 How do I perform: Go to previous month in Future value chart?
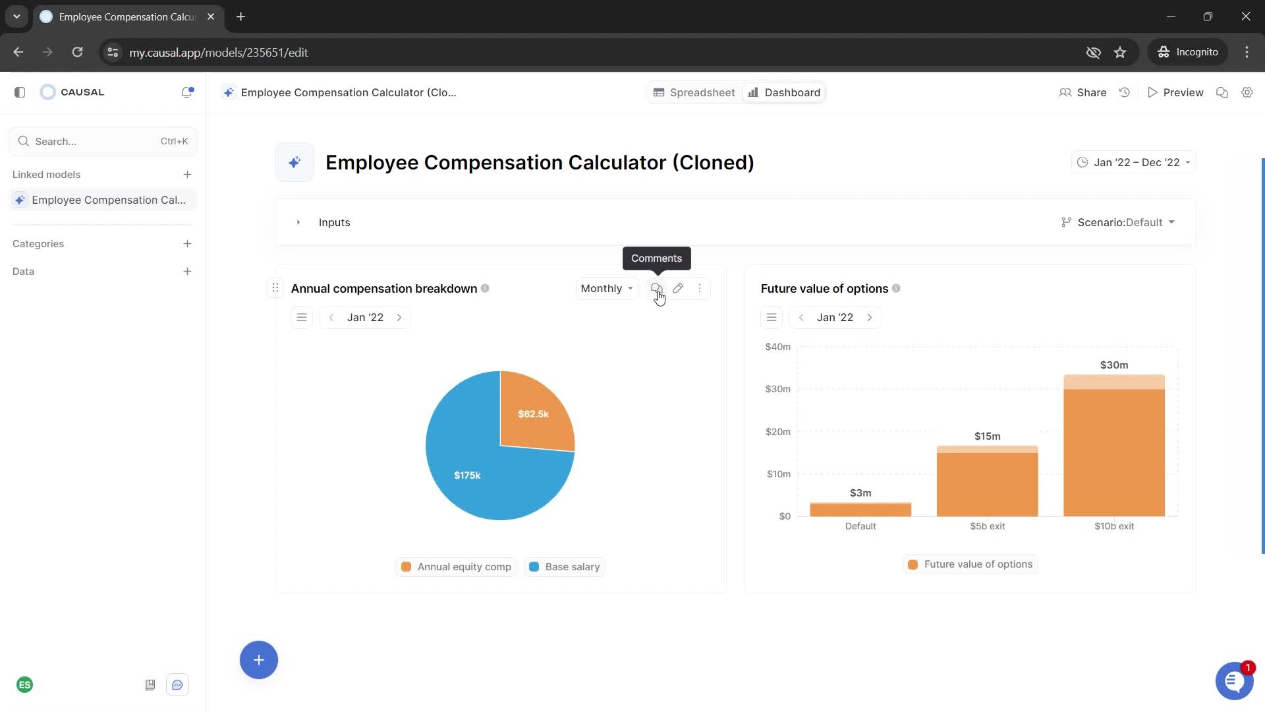(801, 318)
